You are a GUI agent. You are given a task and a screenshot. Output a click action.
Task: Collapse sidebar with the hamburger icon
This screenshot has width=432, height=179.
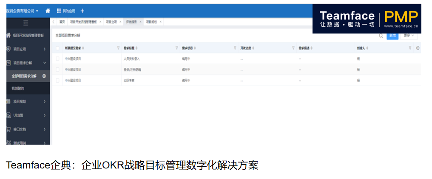coord(26,22)
